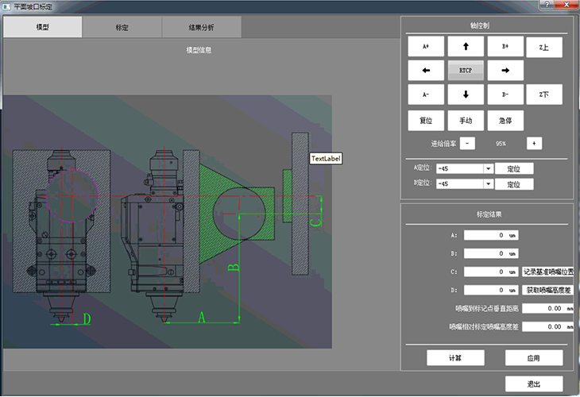
Task: Click the 退出 exit button
Action: 533,384
